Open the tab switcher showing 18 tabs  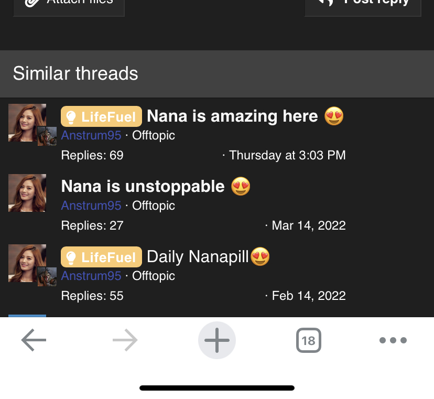click(x=309, y=340)
